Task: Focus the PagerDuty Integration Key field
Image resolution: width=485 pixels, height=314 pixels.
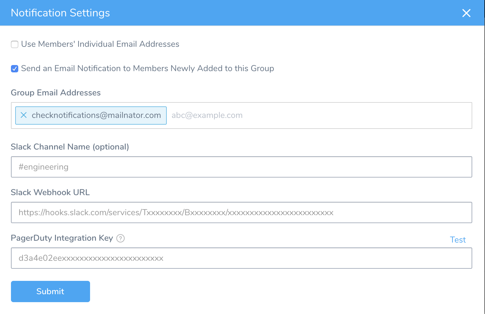Action: 242,258
